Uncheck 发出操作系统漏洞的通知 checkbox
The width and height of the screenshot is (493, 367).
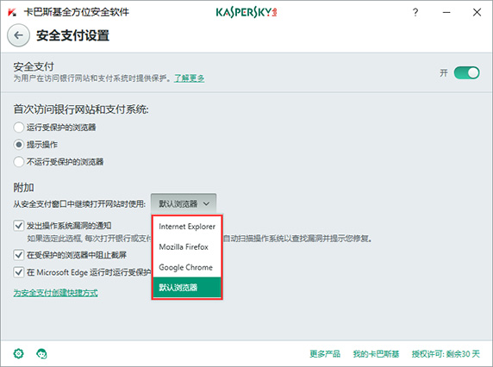[19, 226]
